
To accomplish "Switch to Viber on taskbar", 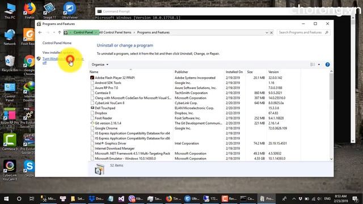I will coord(136,198).
